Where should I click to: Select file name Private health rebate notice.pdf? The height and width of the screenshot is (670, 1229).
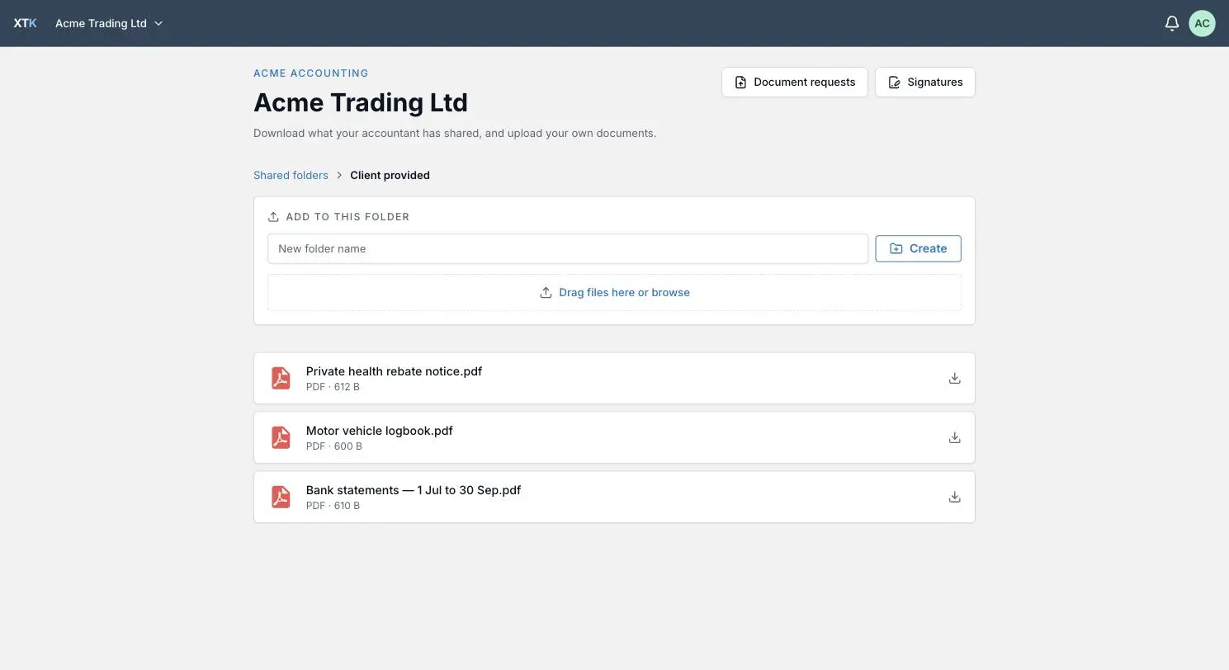[394, 371]
